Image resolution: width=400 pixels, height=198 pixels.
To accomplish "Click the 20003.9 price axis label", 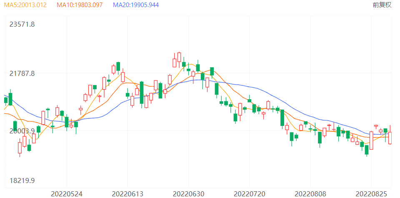I will pos(22,131).
